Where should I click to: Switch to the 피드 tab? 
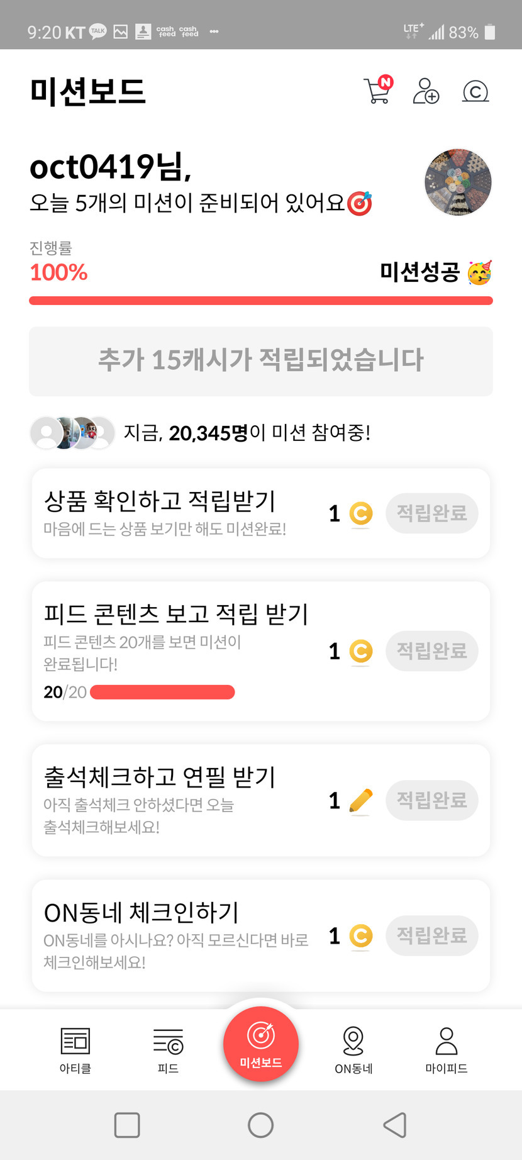[x=168, y=1050]
